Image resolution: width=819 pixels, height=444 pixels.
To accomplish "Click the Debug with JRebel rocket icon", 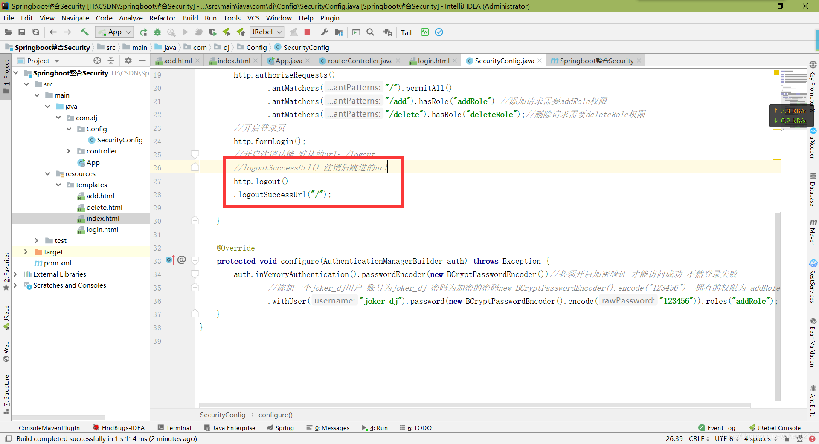I will point(241,32).
